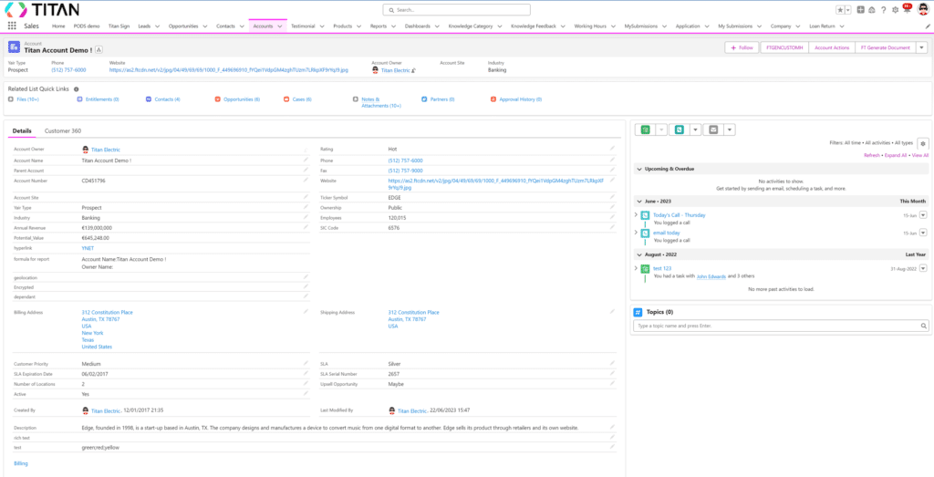Click the Refresh link in activity panel
934x477 pixels.
[872, 155]
